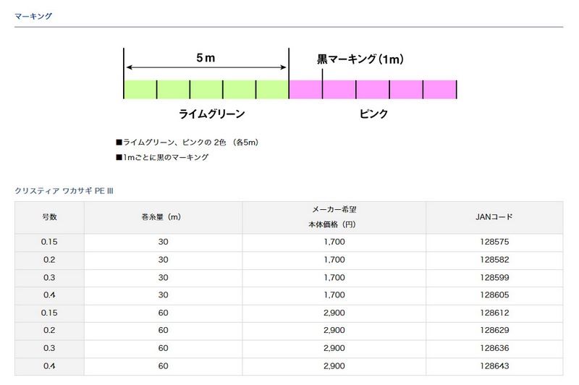Click the クリスティア ワカサギ PE III heading
Image resolution: width=579 pixels, height=385 pixels.
point(64,191)
